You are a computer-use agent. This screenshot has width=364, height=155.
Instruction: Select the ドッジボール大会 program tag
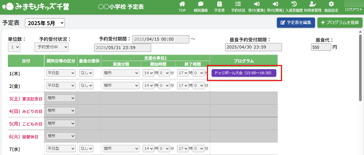pyautogui.click(x=244, y=73)
